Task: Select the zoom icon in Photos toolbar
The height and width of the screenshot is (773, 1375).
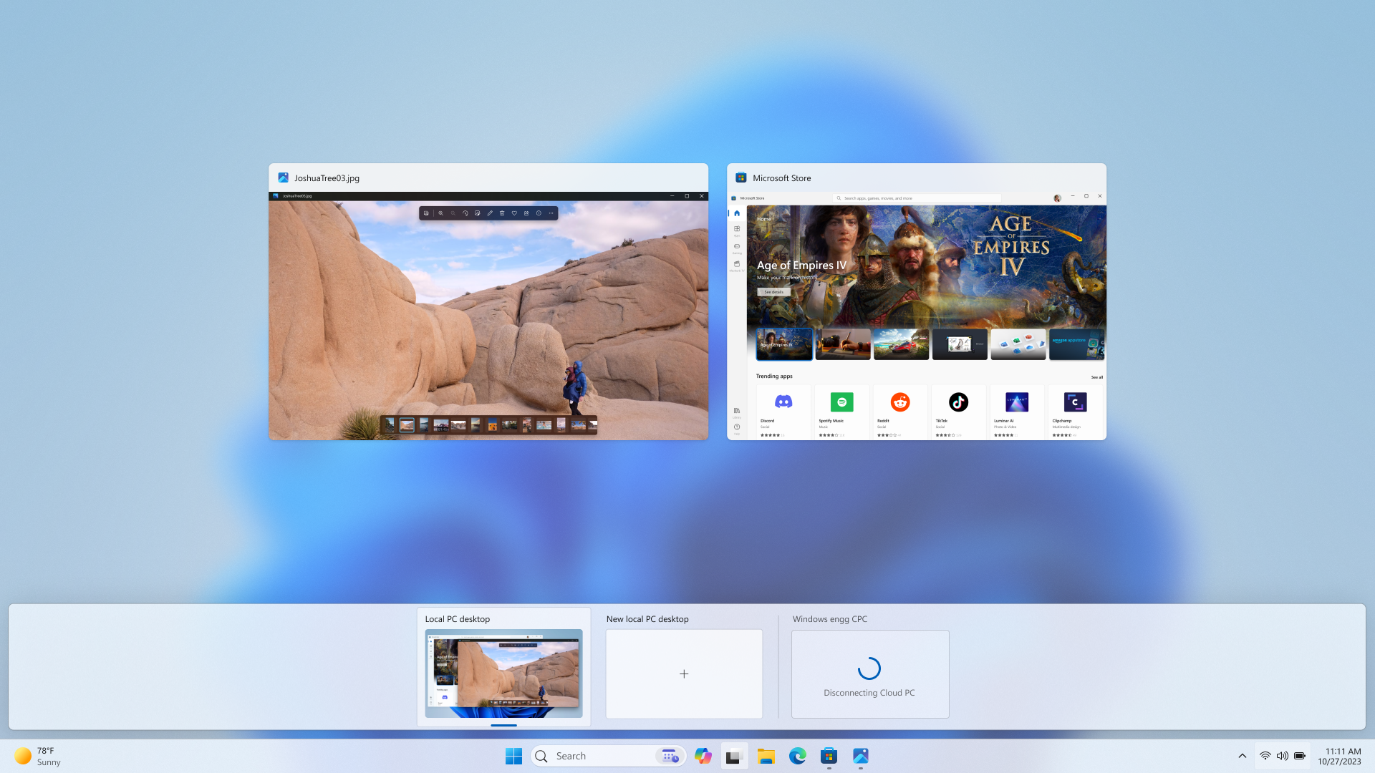Action: (x=440, y=213)
